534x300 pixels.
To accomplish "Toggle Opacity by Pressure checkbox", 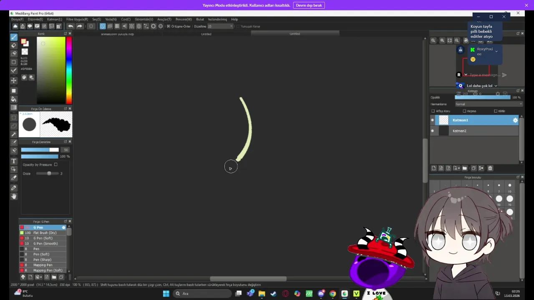I will (56, 165).
